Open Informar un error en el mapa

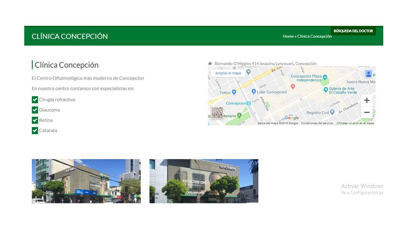pos(355,123)
